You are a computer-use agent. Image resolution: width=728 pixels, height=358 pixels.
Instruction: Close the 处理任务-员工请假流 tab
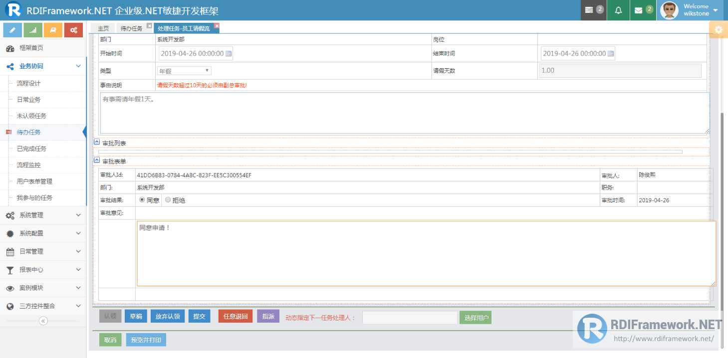click(217, 25)
